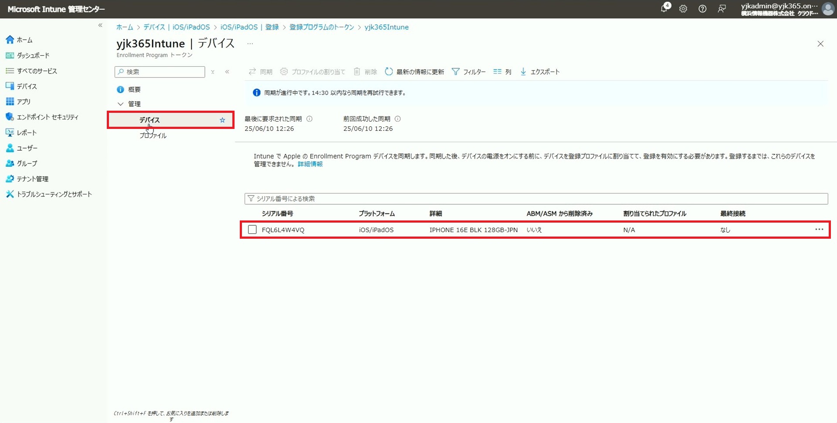Viewport: 837px width, 423px height.
Task: Click the info icon beside 前回成功した同期
Action: (398, 119)
